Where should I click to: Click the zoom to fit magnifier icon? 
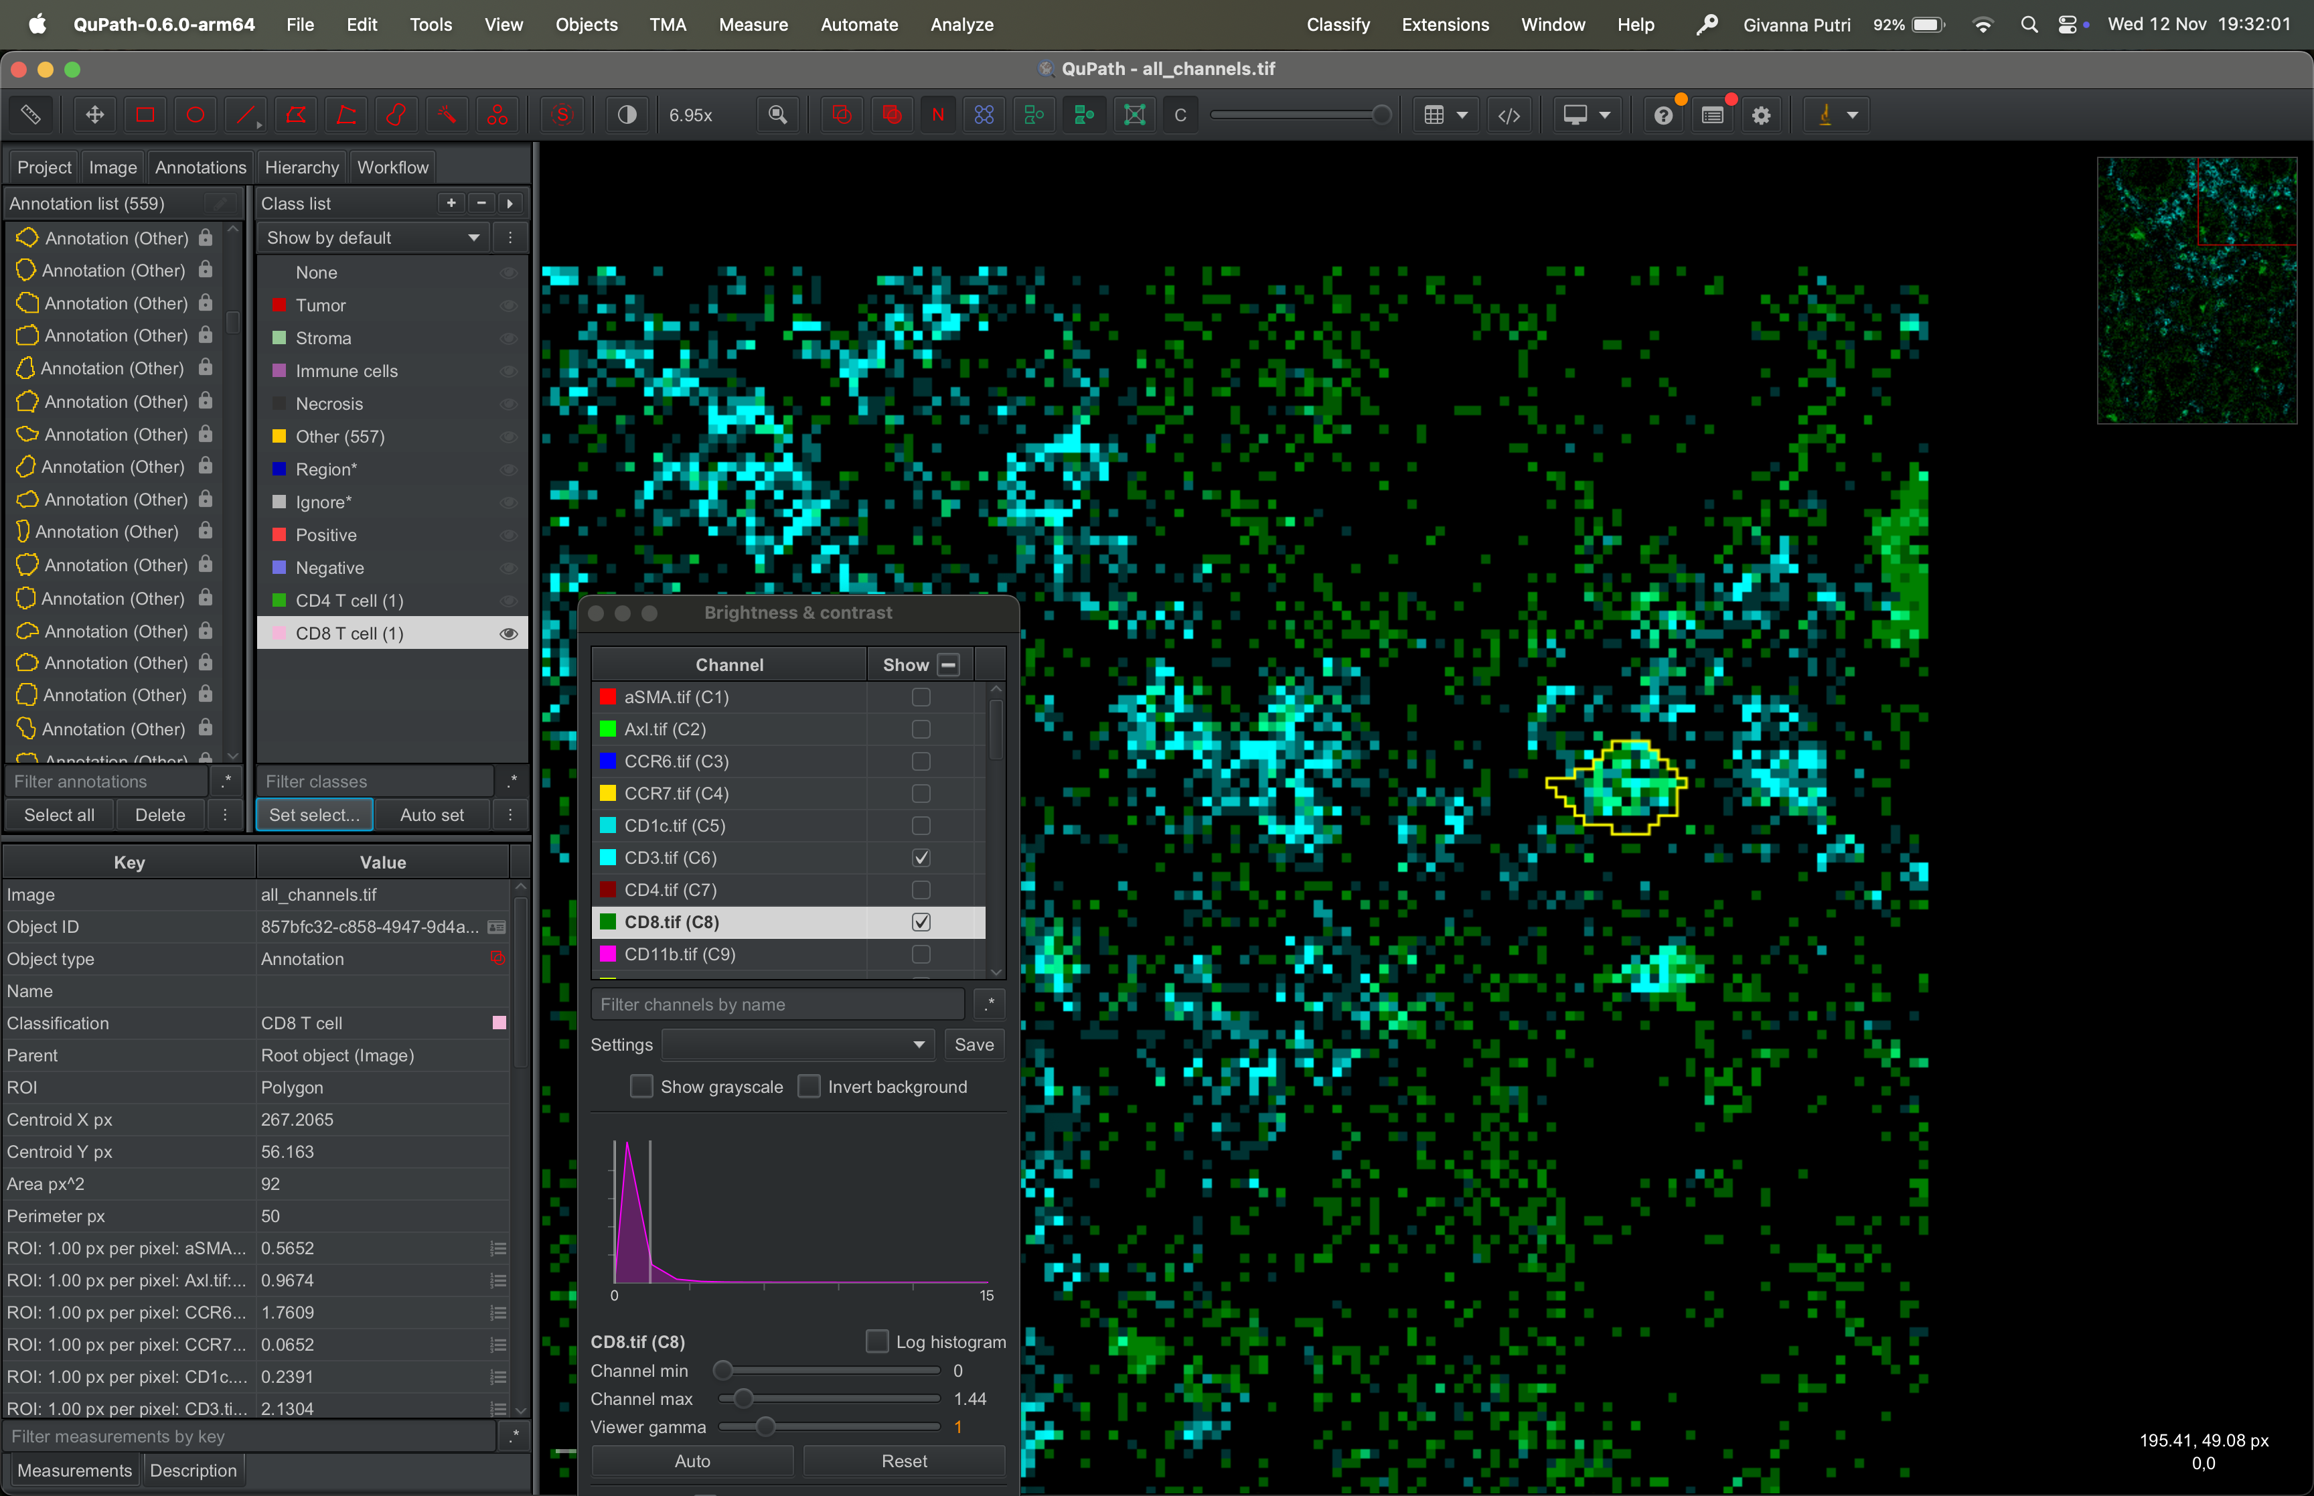click(x=777, y=115)
